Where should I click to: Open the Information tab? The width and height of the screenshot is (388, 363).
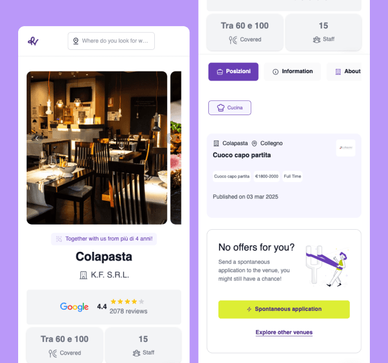pyautogui.click(x=293, y=71)
